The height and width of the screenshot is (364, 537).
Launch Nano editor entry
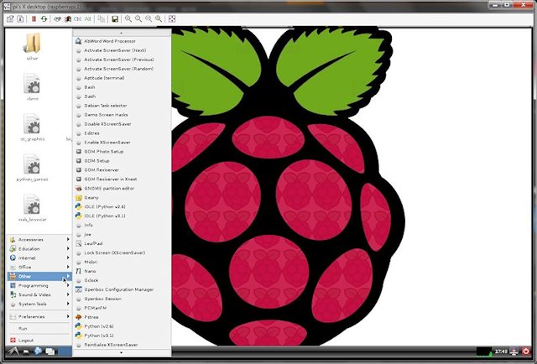(x=122, y=271)
